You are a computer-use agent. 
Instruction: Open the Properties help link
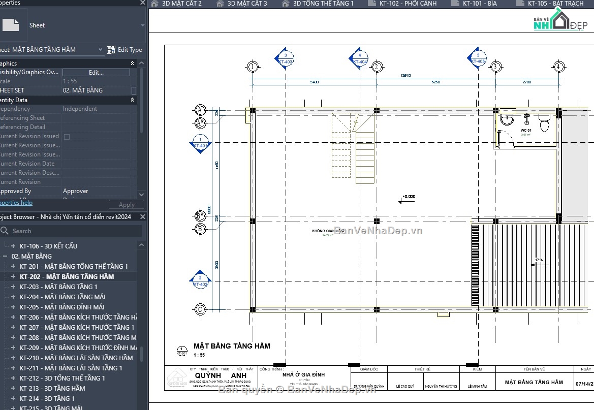(x=16, y=203)
